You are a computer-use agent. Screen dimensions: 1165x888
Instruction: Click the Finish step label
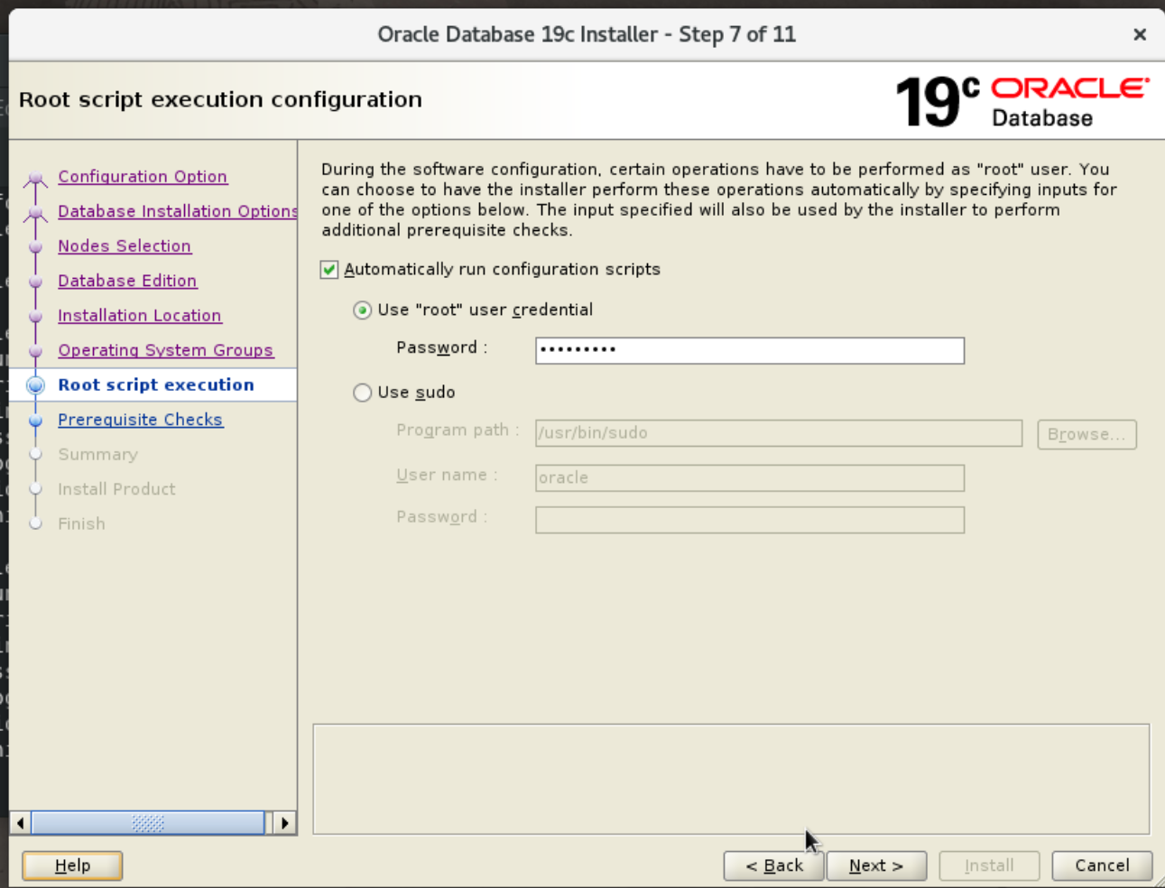click(81, 523)
